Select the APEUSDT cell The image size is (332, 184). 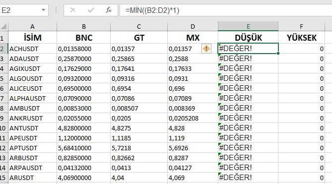pyautogui.click(x=32, y=138)
